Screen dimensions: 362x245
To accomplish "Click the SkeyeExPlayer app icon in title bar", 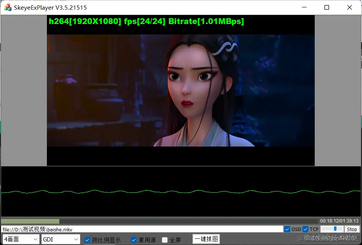I will (x=8, y=7).
